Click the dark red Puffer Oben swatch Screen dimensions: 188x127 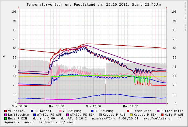(x=128, y=111)
